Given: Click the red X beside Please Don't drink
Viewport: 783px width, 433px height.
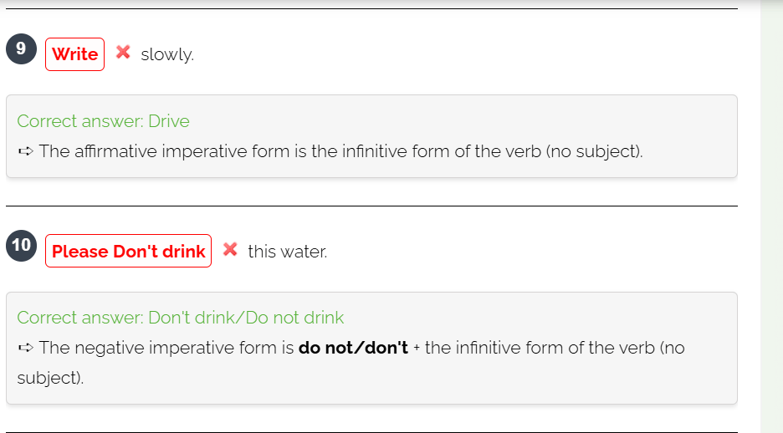Looking at the screenshot, I should coord(230,249).
